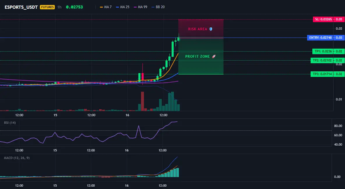Click the 60.00 RSI axis value
This screenshot has height=189, width=345.
pyautogui.click(x=338, y=135)
